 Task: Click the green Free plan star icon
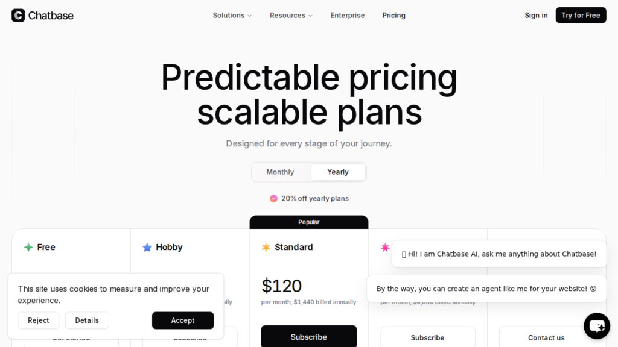pyautogui.click(x=28, y=248)
